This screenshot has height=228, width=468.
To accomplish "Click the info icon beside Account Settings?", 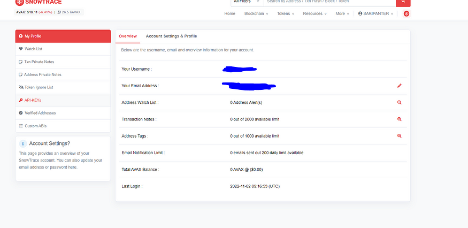I will (x=23, y=144).
